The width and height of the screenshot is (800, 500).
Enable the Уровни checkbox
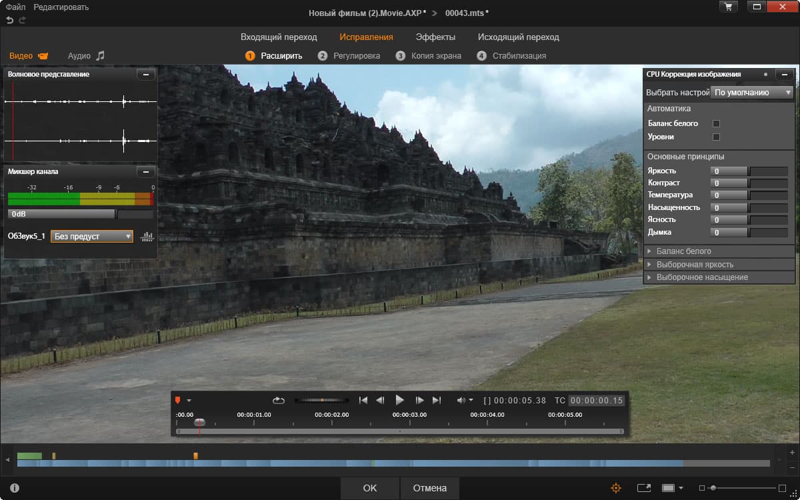click(x=716, y=137)
